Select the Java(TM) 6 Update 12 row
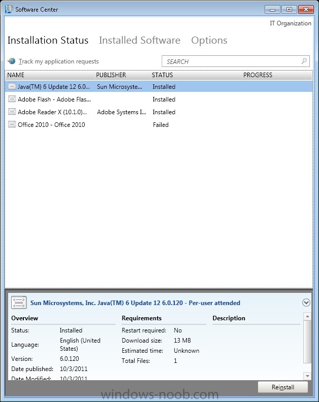The image size is (319, 402). click(158, 86)
